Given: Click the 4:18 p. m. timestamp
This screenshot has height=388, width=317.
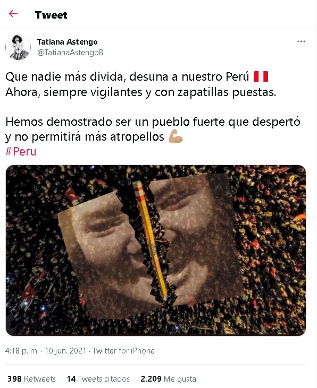Looking at the screenshot, I should [22, 351].
